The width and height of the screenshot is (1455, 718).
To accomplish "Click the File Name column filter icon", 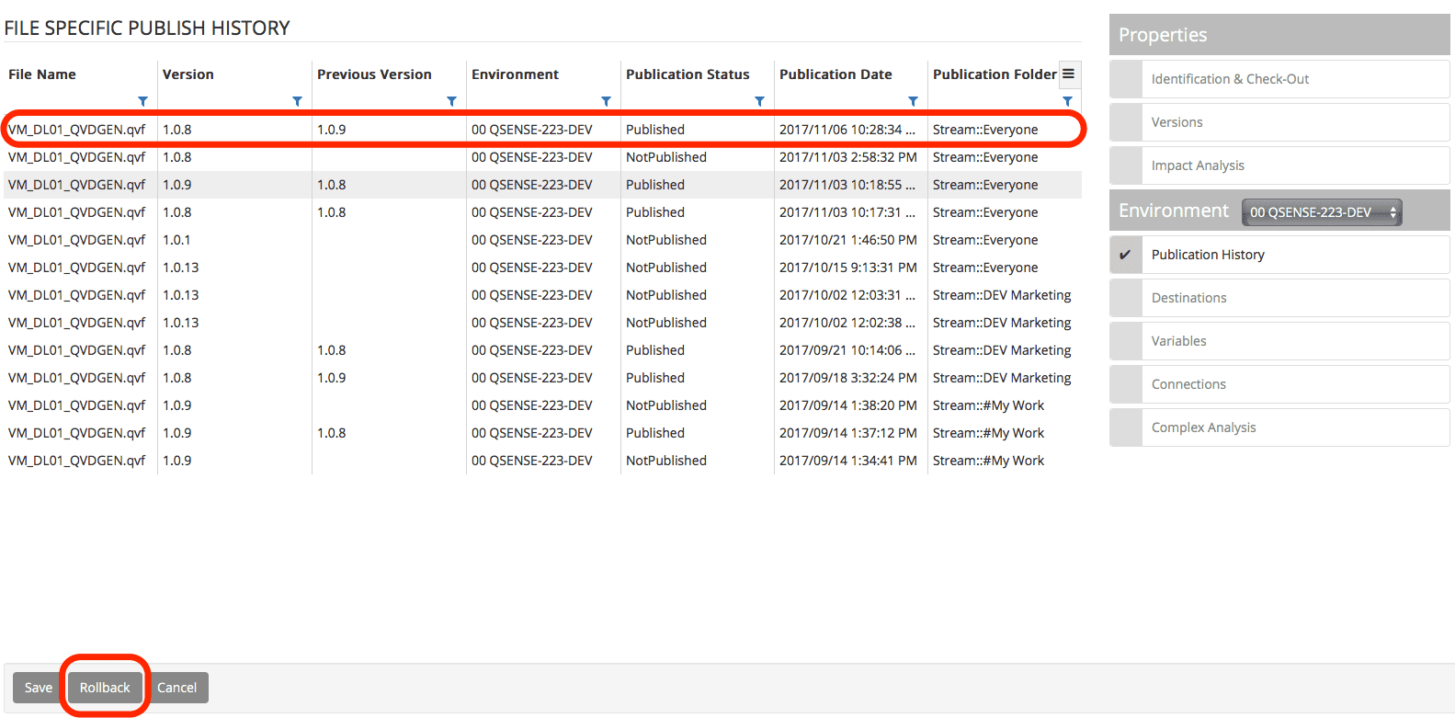I will click(x=142, y=101).
